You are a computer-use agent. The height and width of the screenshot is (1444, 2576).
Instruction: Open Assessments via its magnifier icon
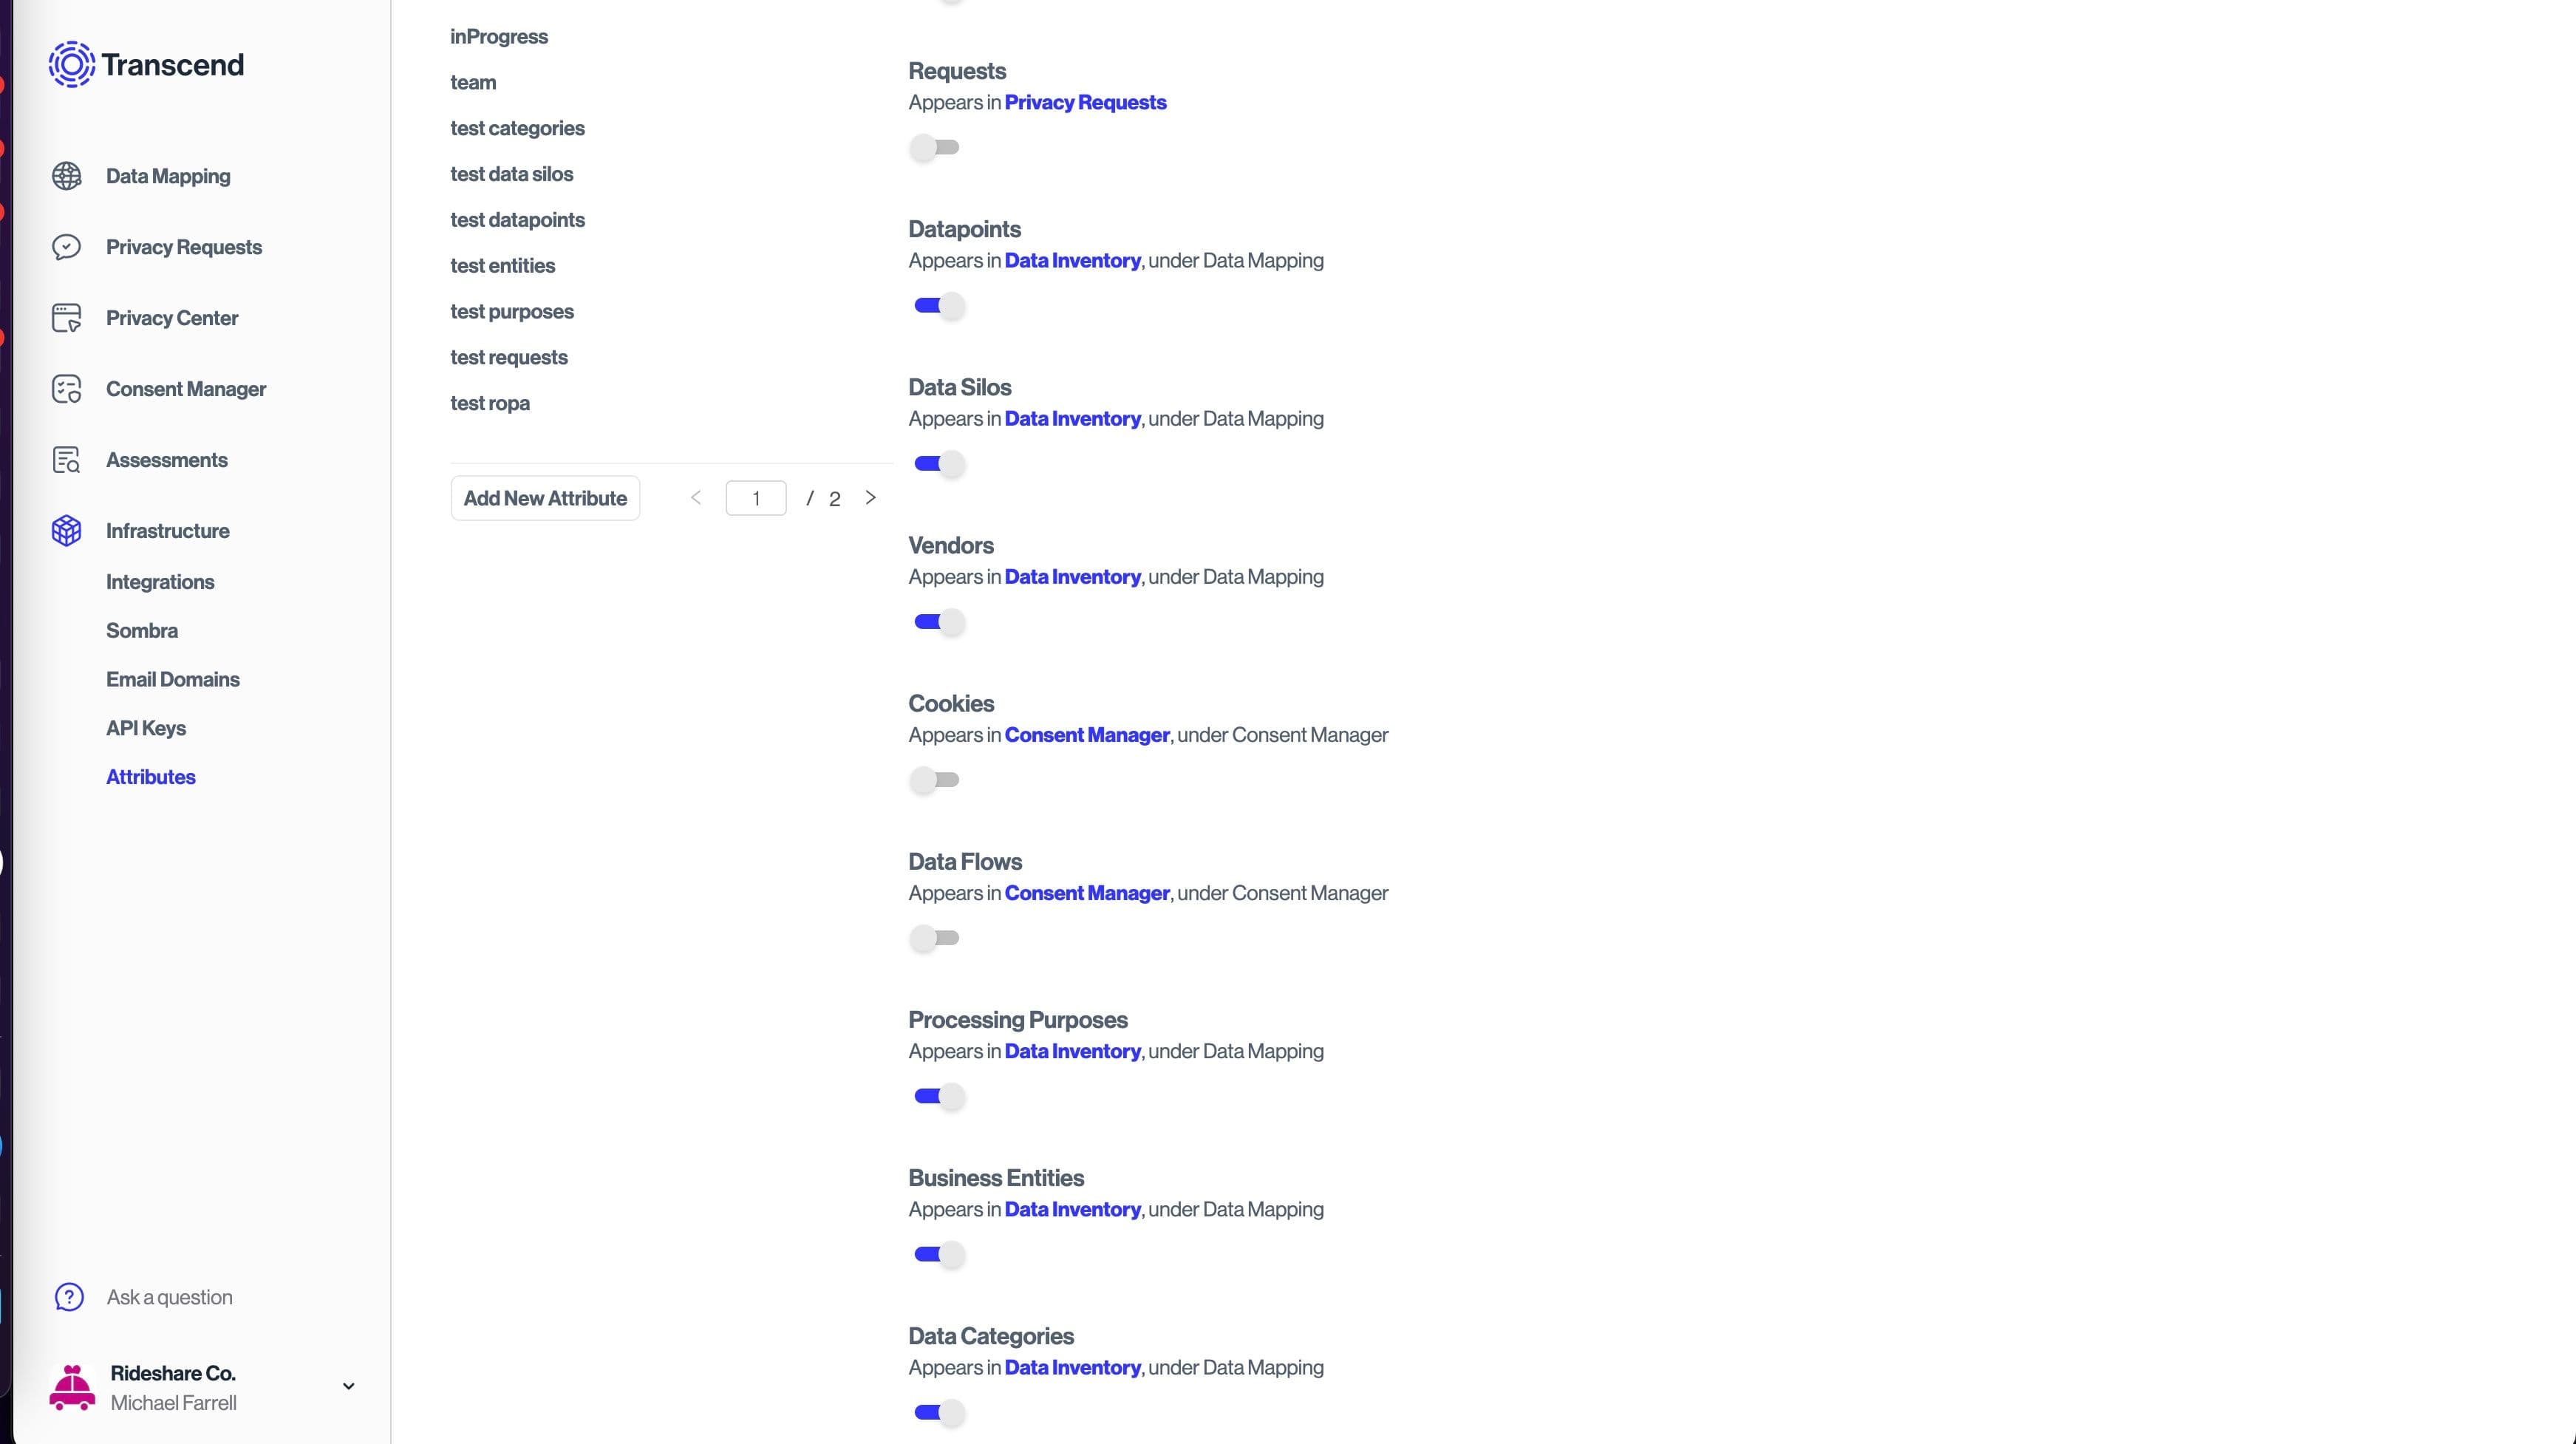click(x=66, y=459)
